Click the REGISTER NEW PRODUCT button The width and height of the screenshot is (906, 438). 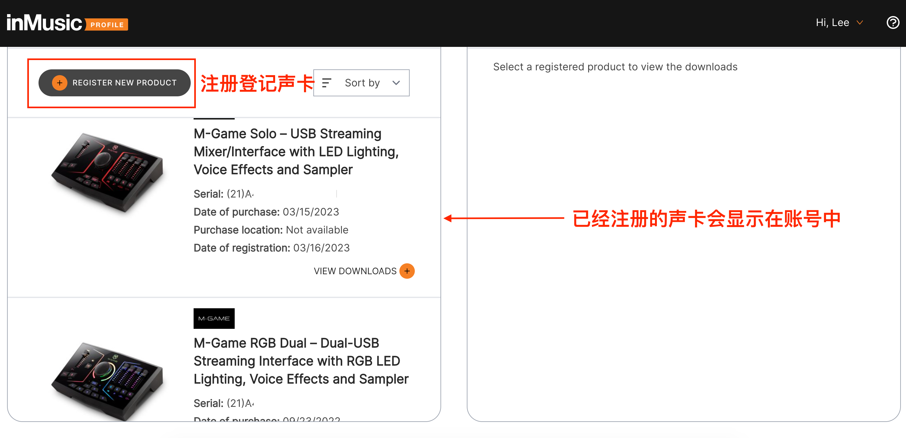(x=114, y=83)
